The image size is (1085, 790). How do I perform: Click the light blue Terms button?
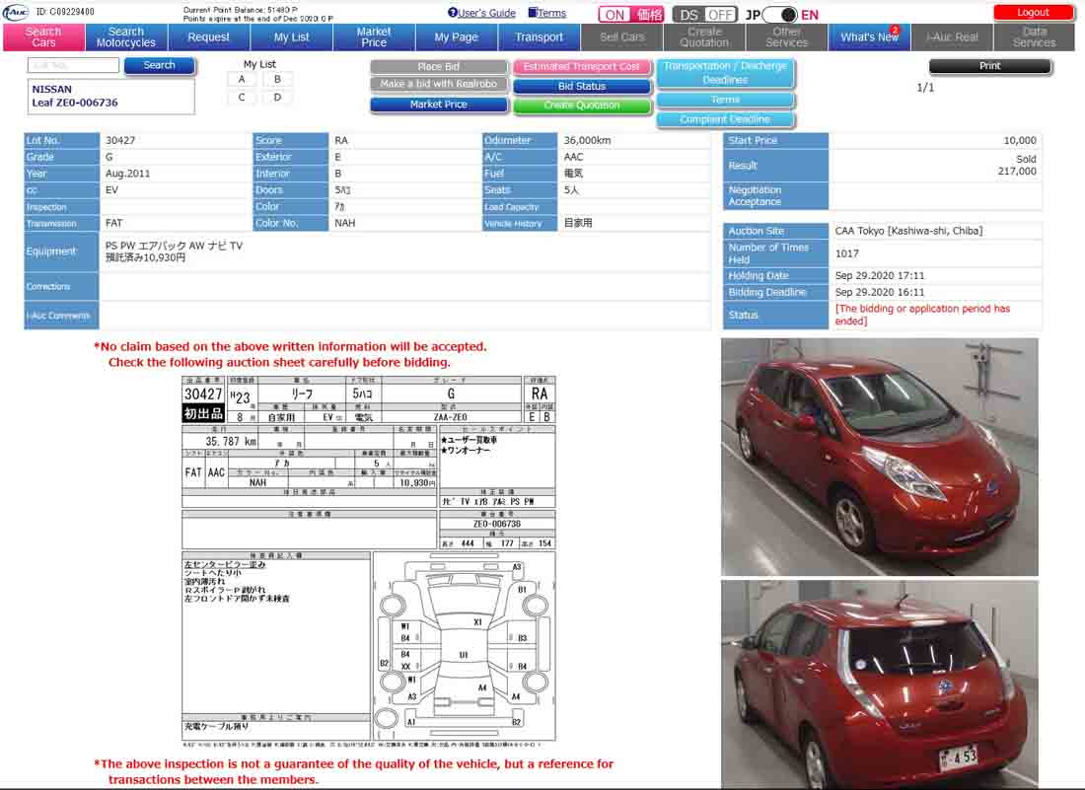725,100
